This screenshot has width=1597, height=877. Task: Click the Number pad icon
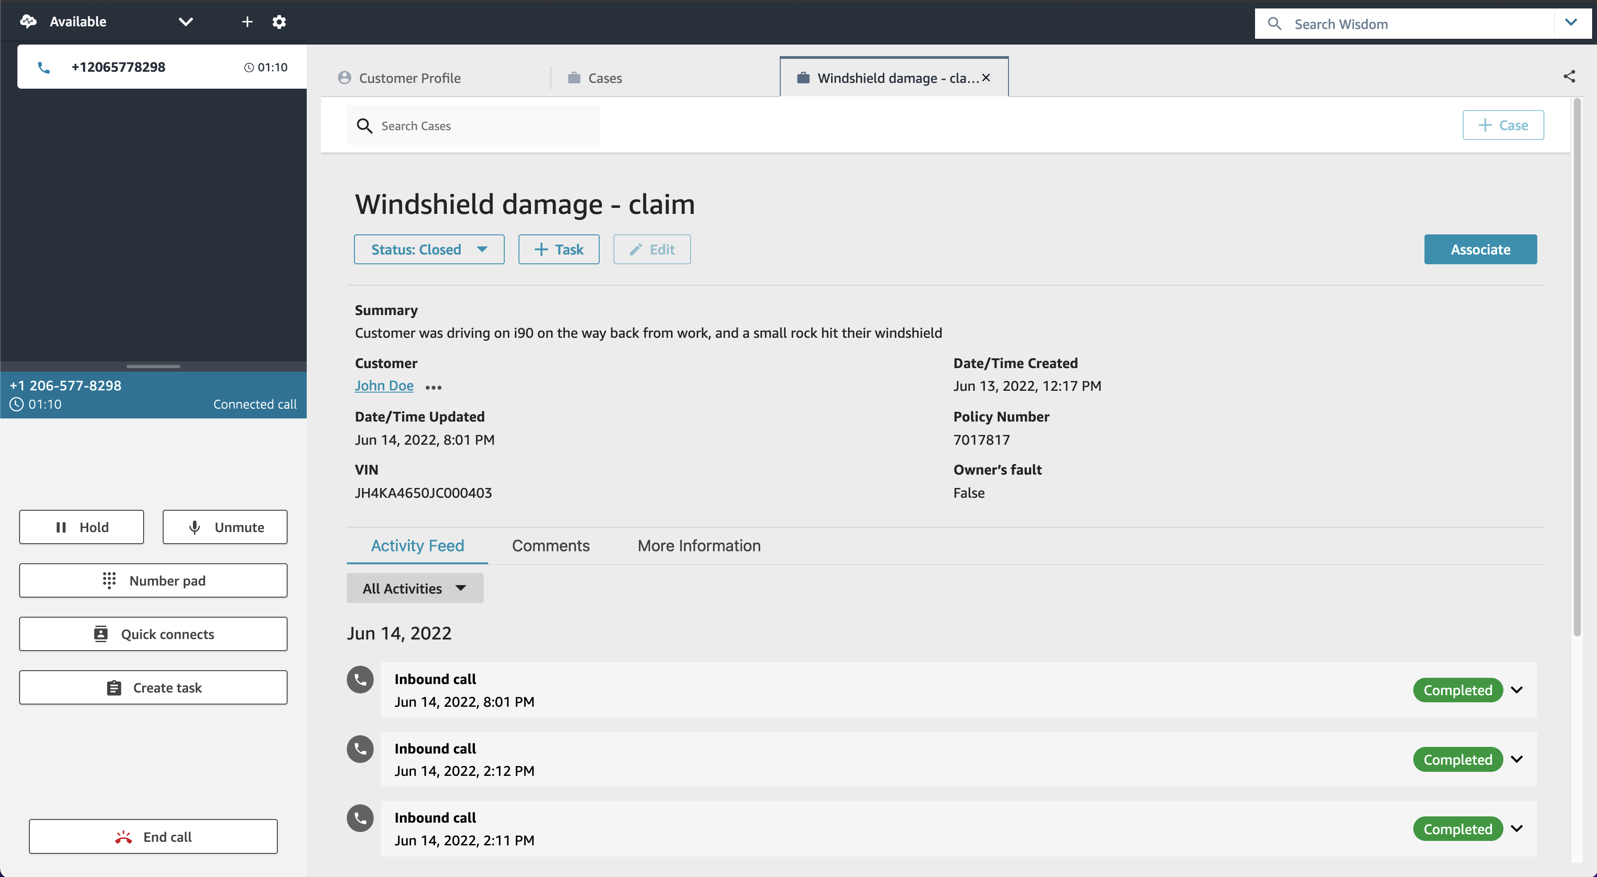tap(107, 580)
